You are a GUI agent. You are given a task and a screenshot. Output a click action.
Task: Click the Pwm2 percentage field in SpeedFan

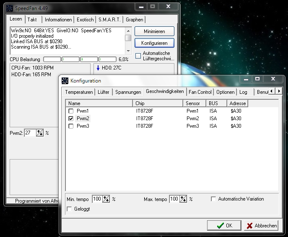30,133
